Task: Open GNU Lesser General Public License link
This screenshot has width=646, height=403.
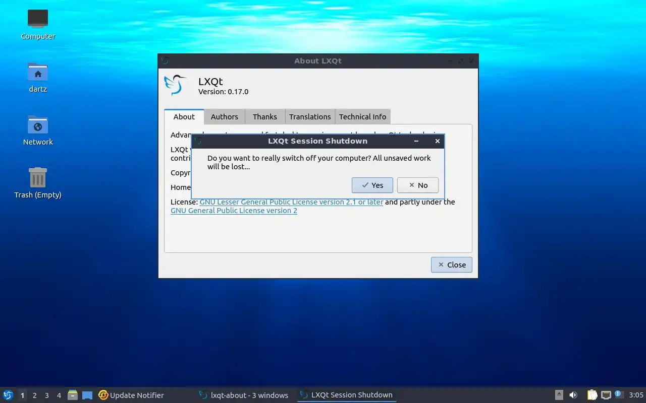Action: (291, 202)
